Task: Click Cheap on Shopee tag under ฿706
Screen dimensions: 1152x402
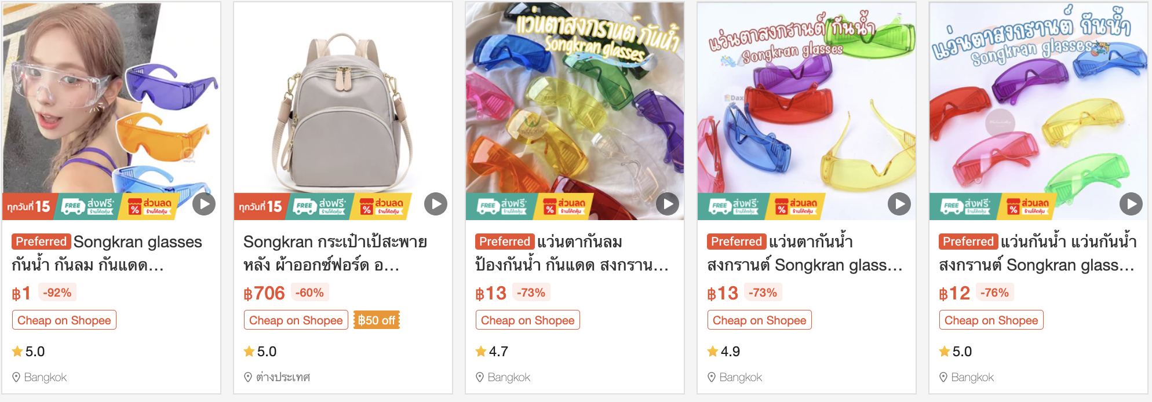Action: (x=296, y=320)
